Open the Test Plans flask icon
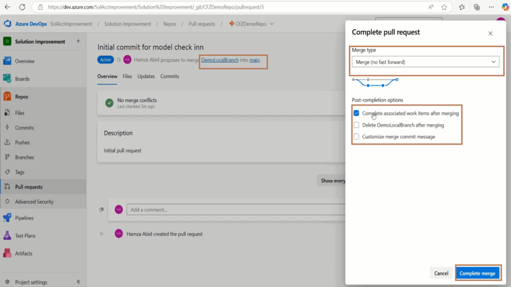The image size is (511, 287). 7,236
